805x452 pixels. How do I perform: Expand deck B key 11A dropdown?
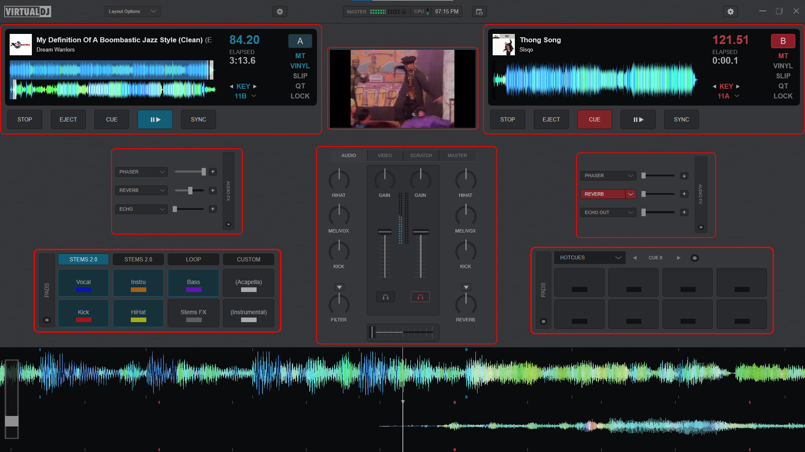click(737, 96)
